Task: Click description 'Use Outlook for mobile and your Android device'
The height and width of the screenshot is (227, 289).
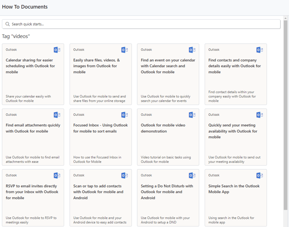Action: point(100,220)
